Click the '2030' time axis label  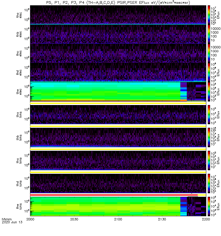point(74,219)
